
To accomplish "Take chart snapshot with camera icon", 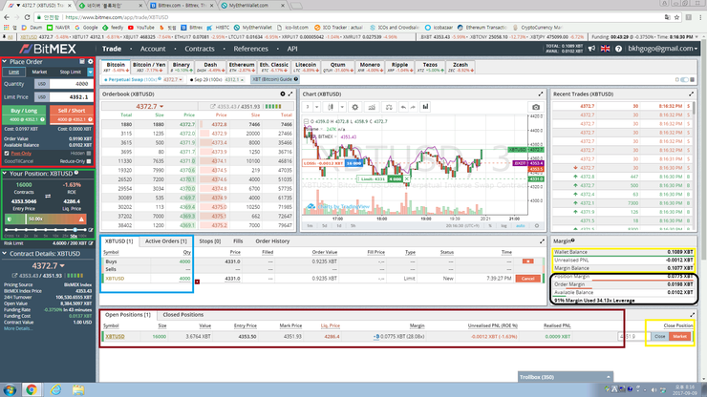I will pyautogui.click(x=536, y=107).
